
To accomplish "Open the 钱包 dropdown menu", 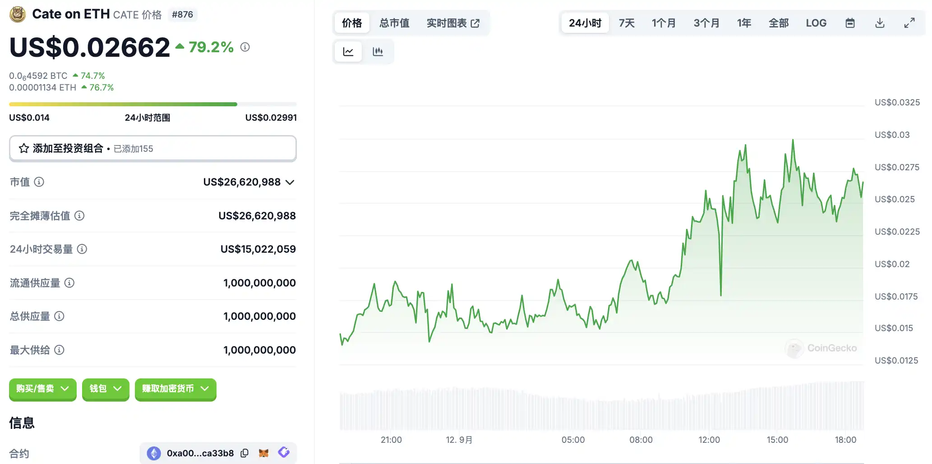I will pos(106,389).
